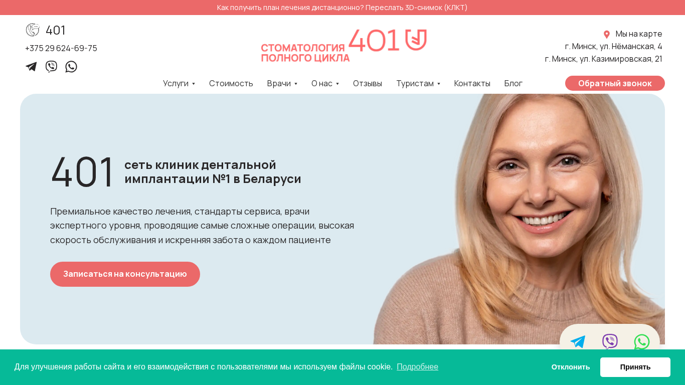The image size is (685, 385).
Task: Accept cookies with Принять button
Action: (x=635, y=367)
